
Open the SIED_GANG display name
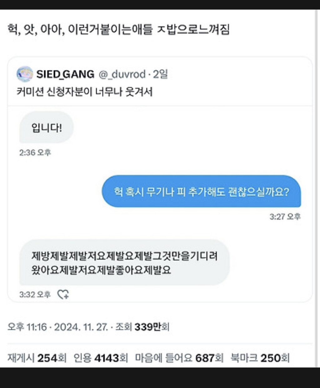(65, 74)
